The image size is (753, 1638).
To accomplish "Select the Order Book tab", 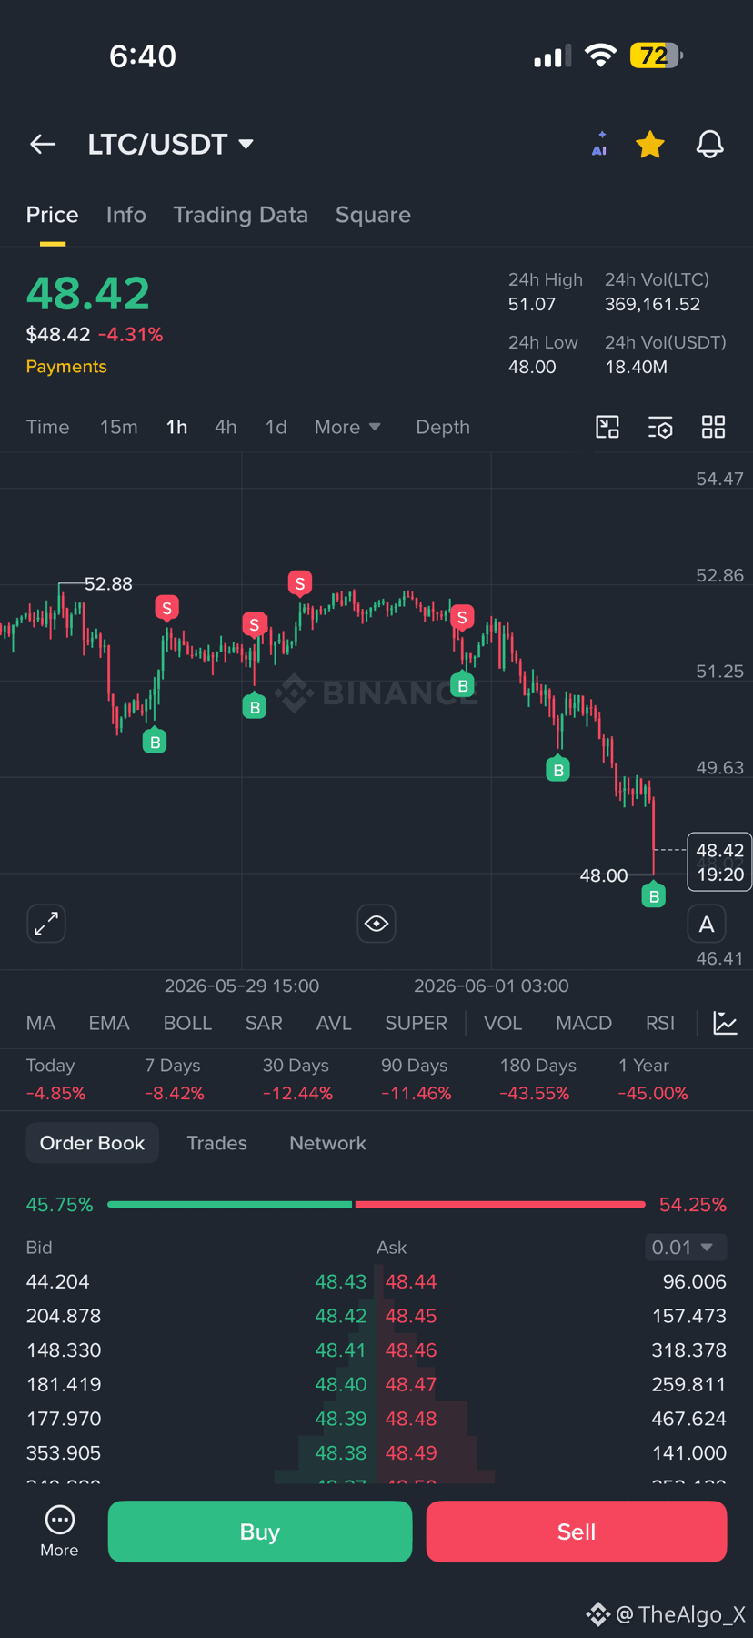I will point(92,1143).
